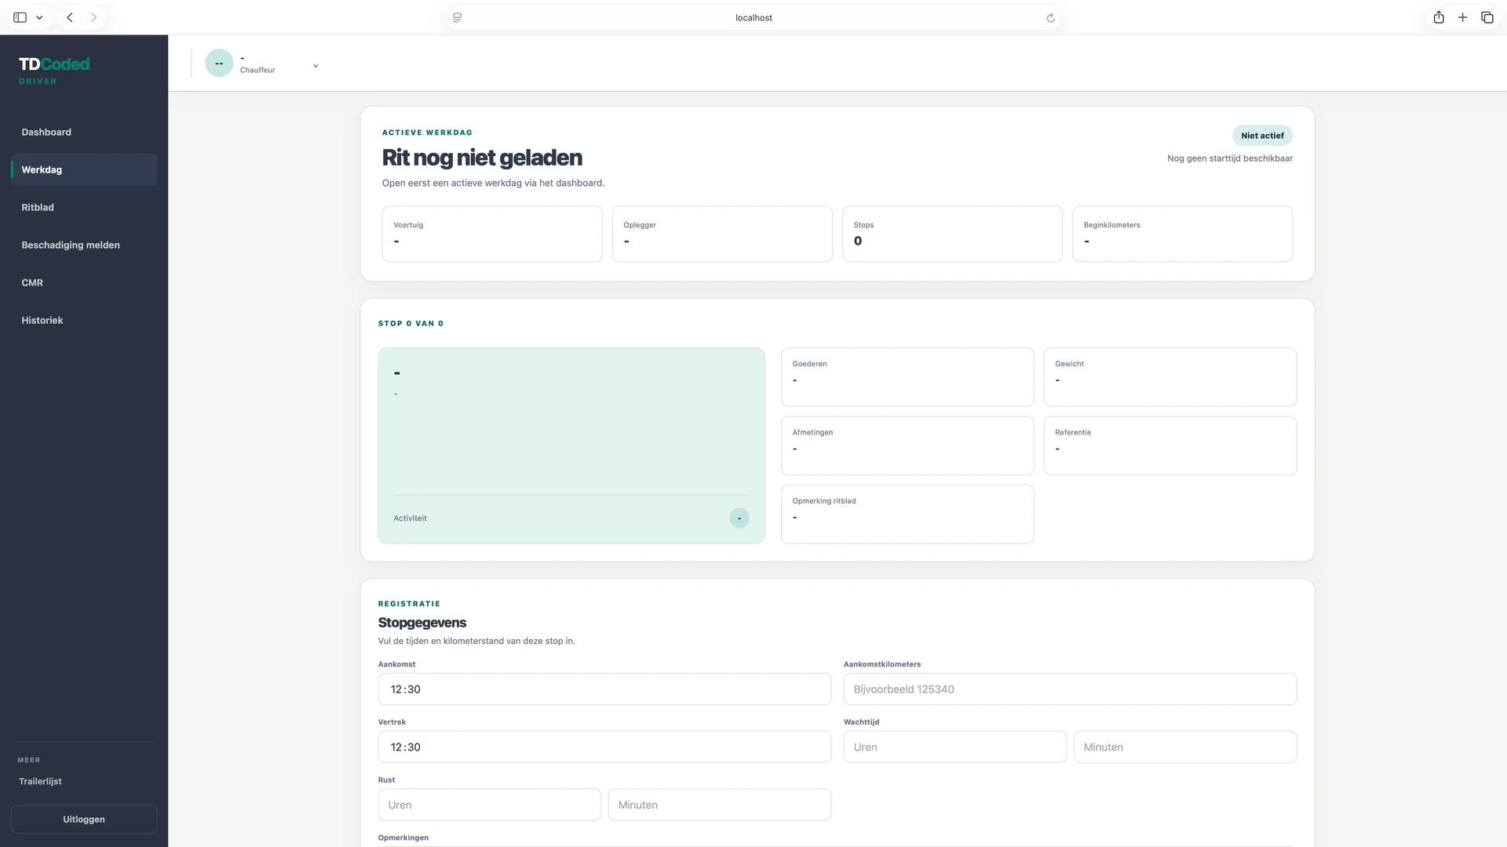Focus the Wachttijd Uren field
The image size is (1507, 847).
[955, 747]
